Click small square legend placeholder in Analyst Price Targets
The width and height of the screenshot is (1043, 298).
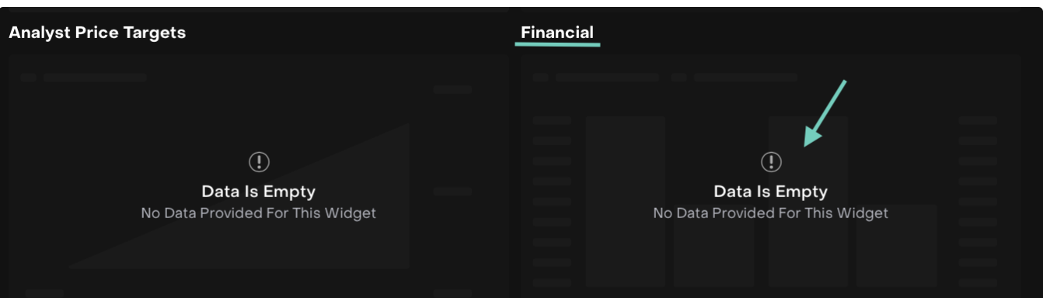click(x=29, y=78)
